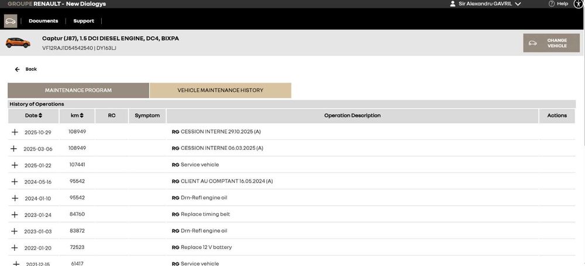Expand the 2022-01-20 battery row

[x=15, y=247]
